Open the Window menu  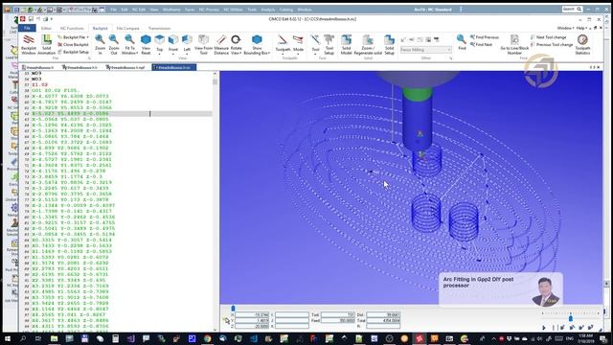[565, 28]
